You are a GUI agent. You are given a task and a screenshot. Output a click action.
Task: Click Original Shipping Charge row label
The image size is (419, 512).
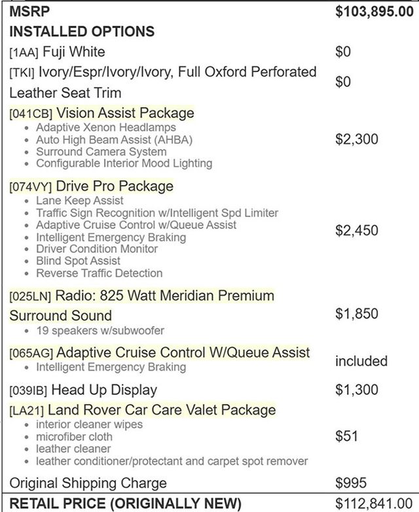pos(88,483)
